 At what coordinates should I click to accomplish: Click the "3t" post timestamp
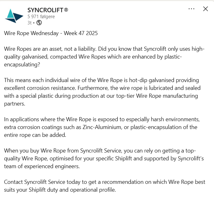[x=29, y=23]
